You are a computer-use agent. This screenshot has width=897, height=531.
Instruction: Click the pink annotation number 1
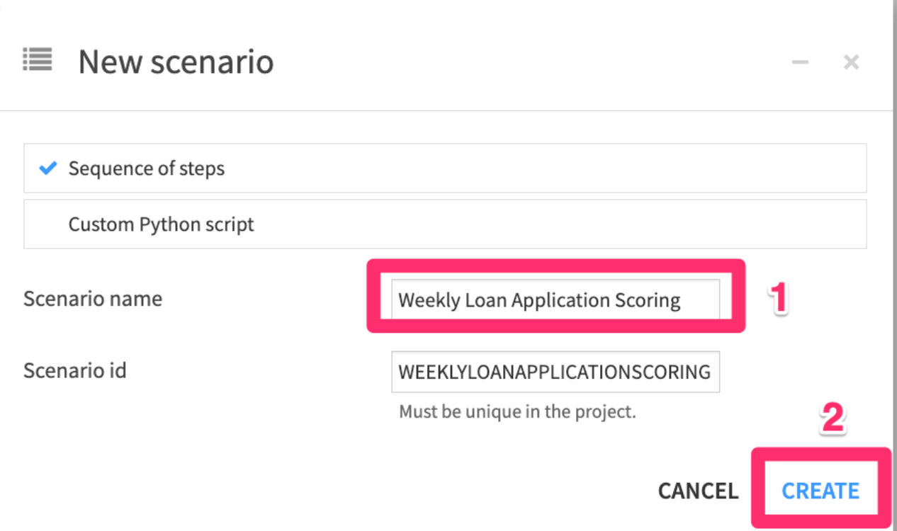point(779,298)
